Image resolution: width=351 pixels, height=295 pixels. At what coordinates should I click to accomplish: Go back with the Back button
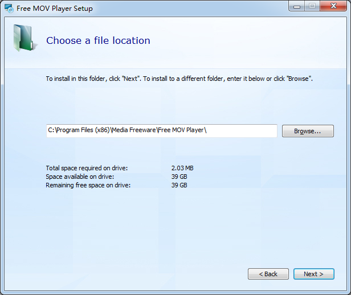click(x=268, y=274)
